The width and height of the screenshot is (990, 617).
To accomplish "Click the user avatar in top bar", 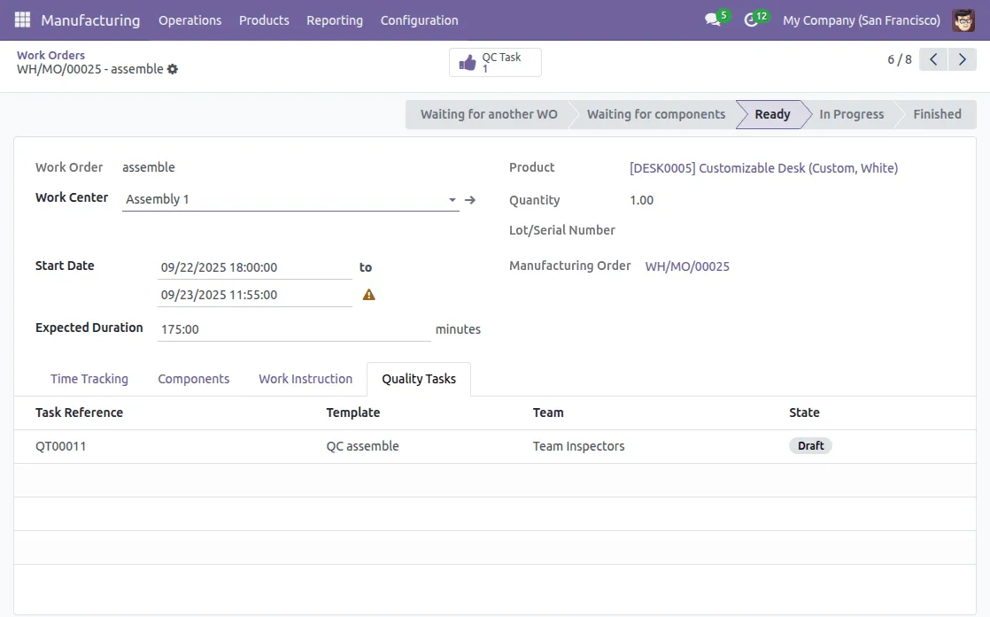I will [x=963, y=19].
